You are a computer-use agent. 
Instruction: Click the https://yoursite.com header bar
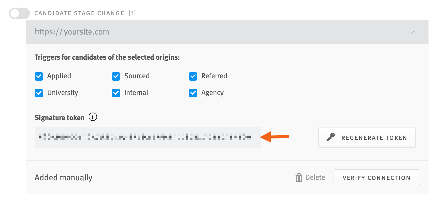[210, 31]
